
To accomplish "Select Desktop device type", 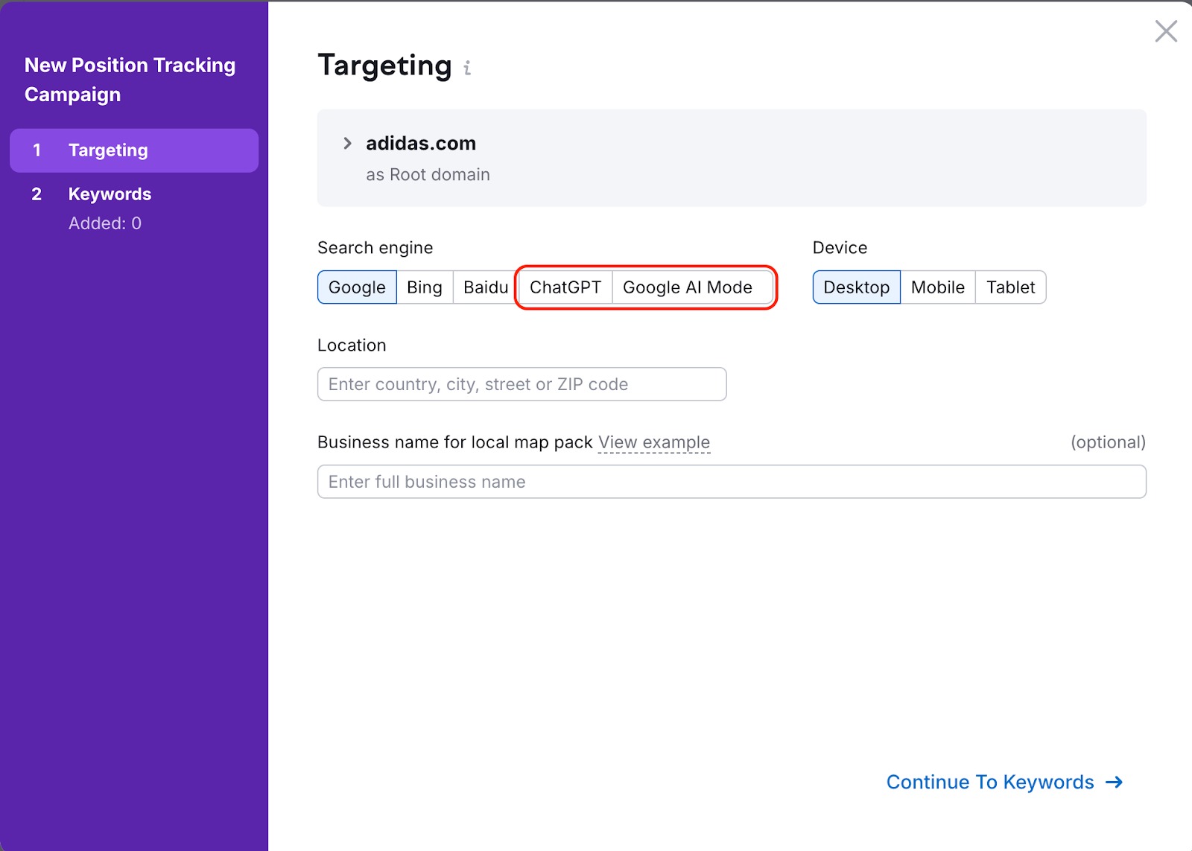I will pyautogui.click(x=856, y=287).
